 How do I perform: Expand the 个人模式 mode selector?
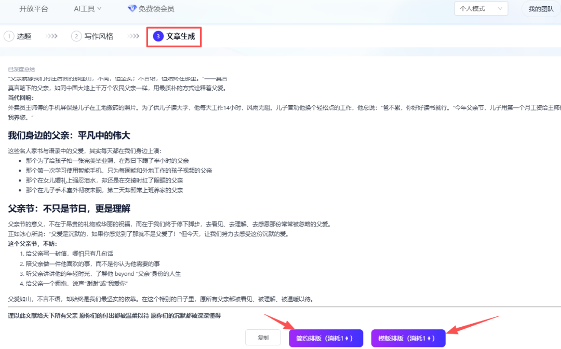pyautogui.click(x=481, y=9)
